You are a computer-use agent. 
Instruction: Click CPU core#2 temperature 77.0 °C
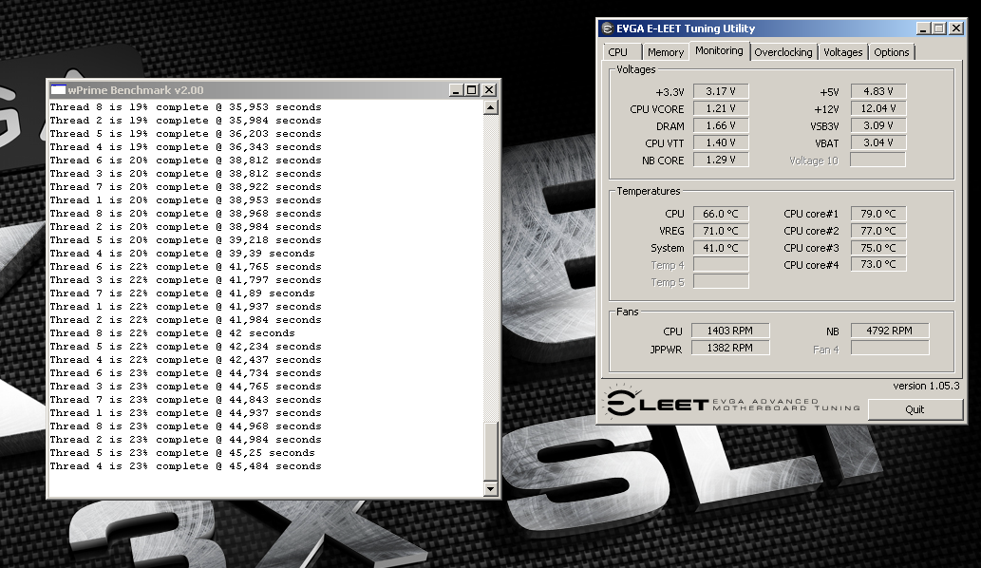[878, 231]
